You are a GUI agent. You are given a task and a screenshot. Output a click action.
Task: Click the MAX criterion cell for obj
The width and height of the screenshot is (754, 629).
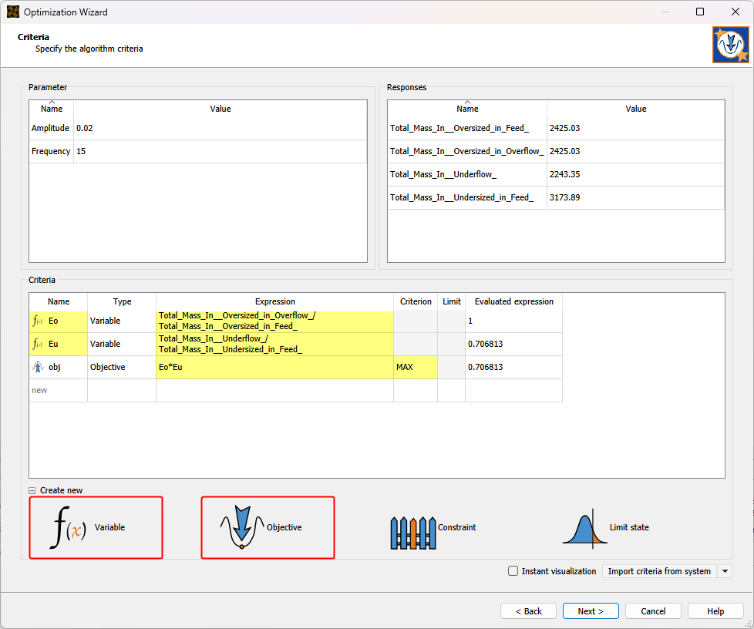coord(416,368)
